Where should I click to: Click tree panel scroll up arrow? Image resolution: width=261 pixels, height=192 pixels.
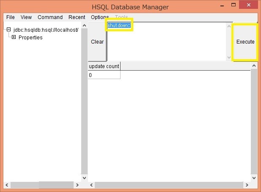pos(85,25)
